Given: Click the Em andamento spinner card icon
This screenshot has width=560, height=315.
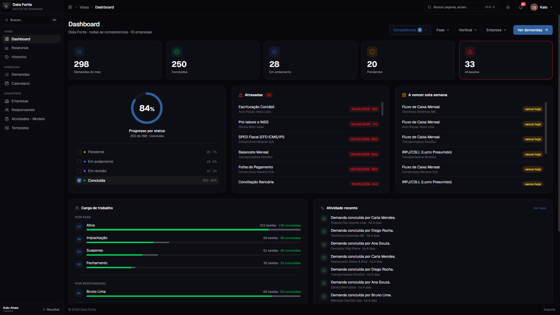Looking at the screenshot, I should tap(274, 52).
